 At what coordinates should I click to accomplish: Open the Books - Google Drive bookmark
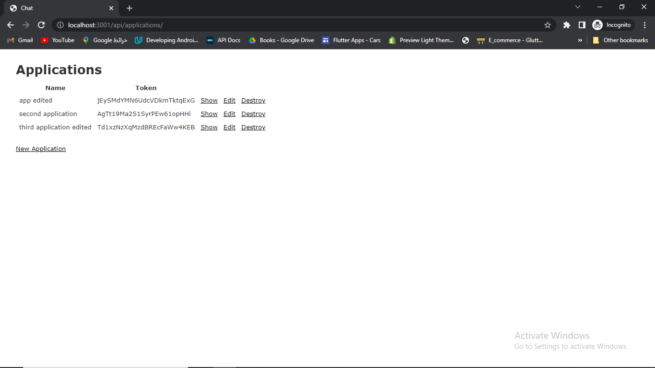pos(281,40)
